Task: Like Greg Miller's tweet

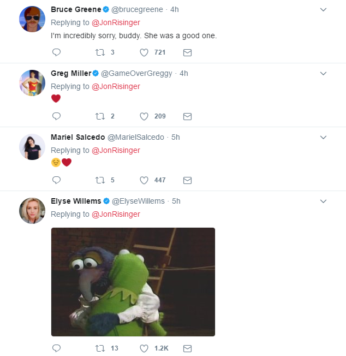Action: (x=144, y=116)
